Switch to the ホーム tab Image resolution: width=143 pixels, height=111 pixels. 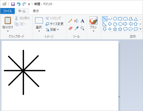click(22, 11)
